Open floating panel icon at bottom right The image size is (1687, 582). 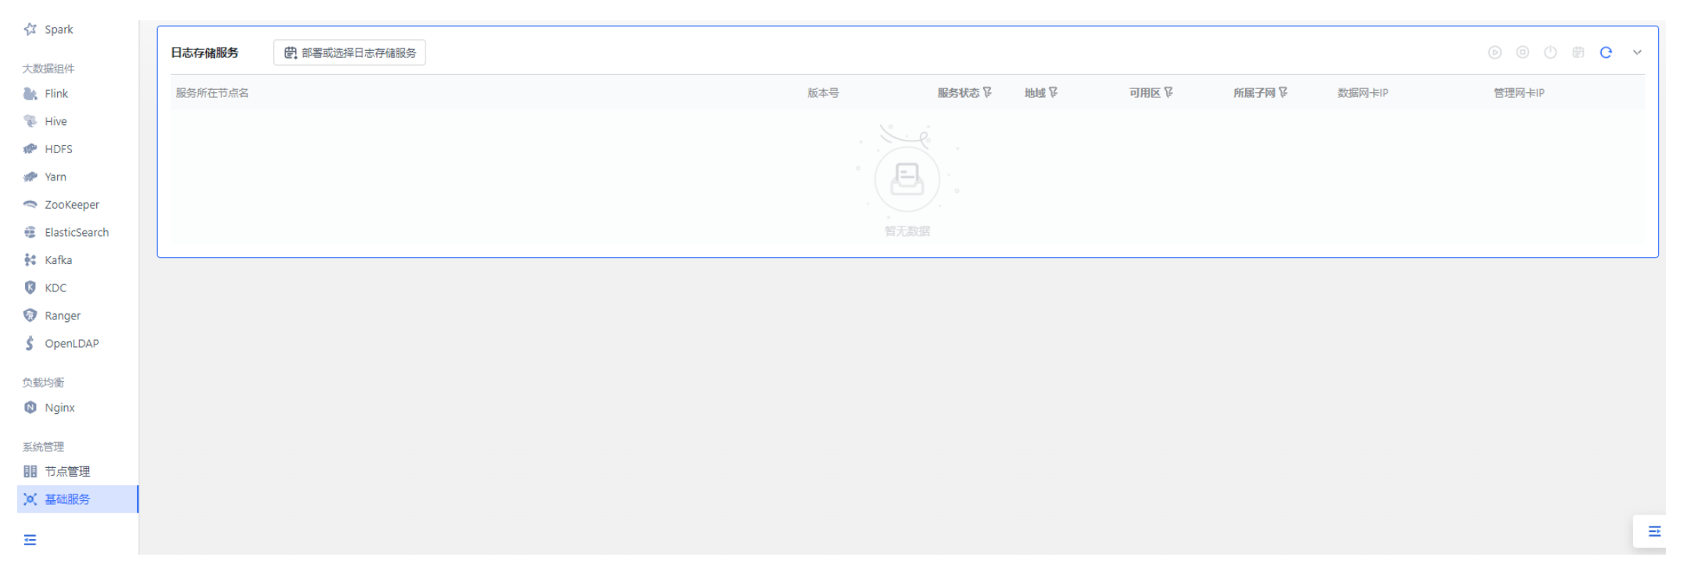pyautogui.click(x=1654, y=531)
